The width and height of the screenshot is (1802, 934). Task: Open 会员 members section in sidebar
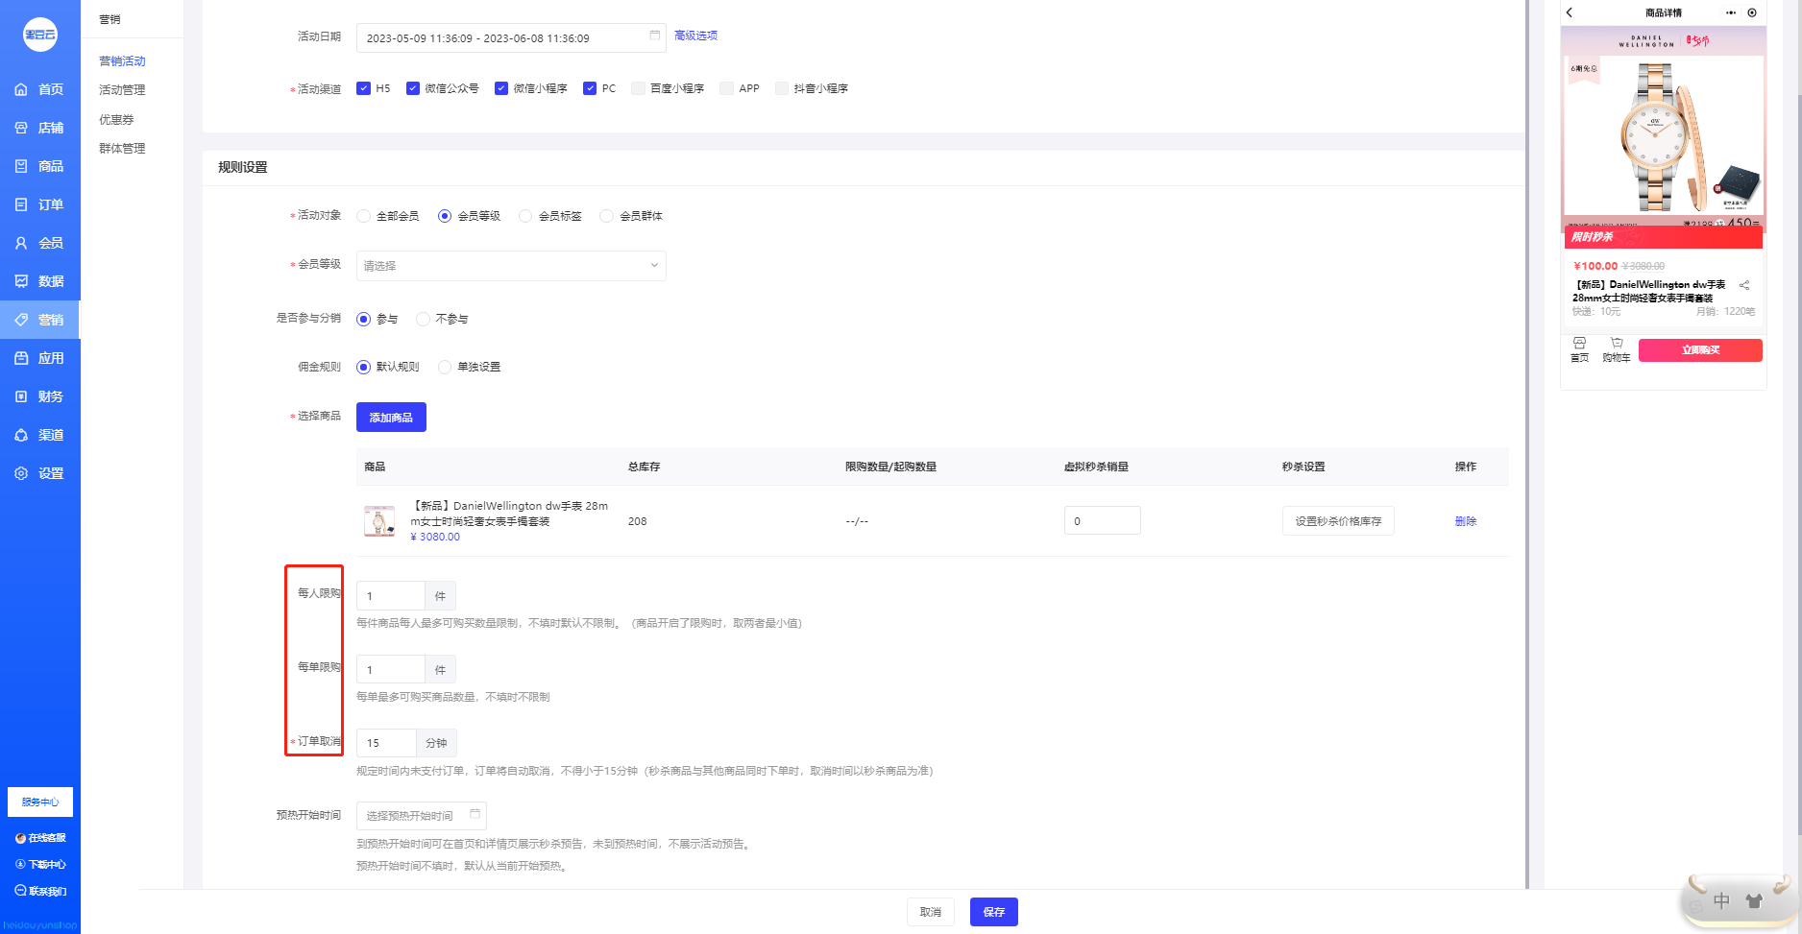pyautogui.click(x=39, y=243)
